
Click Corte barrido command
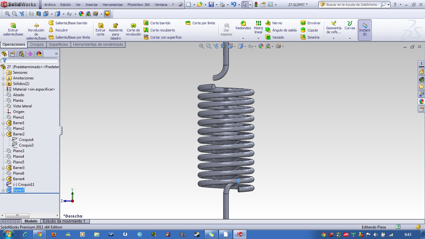157,23
